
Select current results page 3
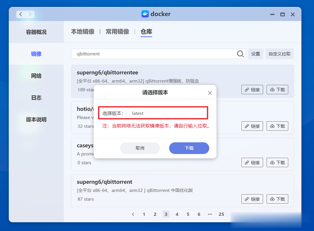(166, 214)
